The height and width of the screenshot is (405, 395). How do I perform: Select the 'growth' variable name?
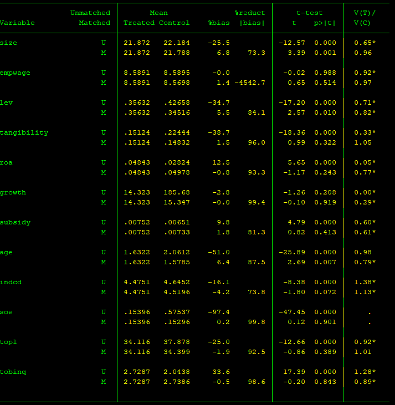[13, 193]
